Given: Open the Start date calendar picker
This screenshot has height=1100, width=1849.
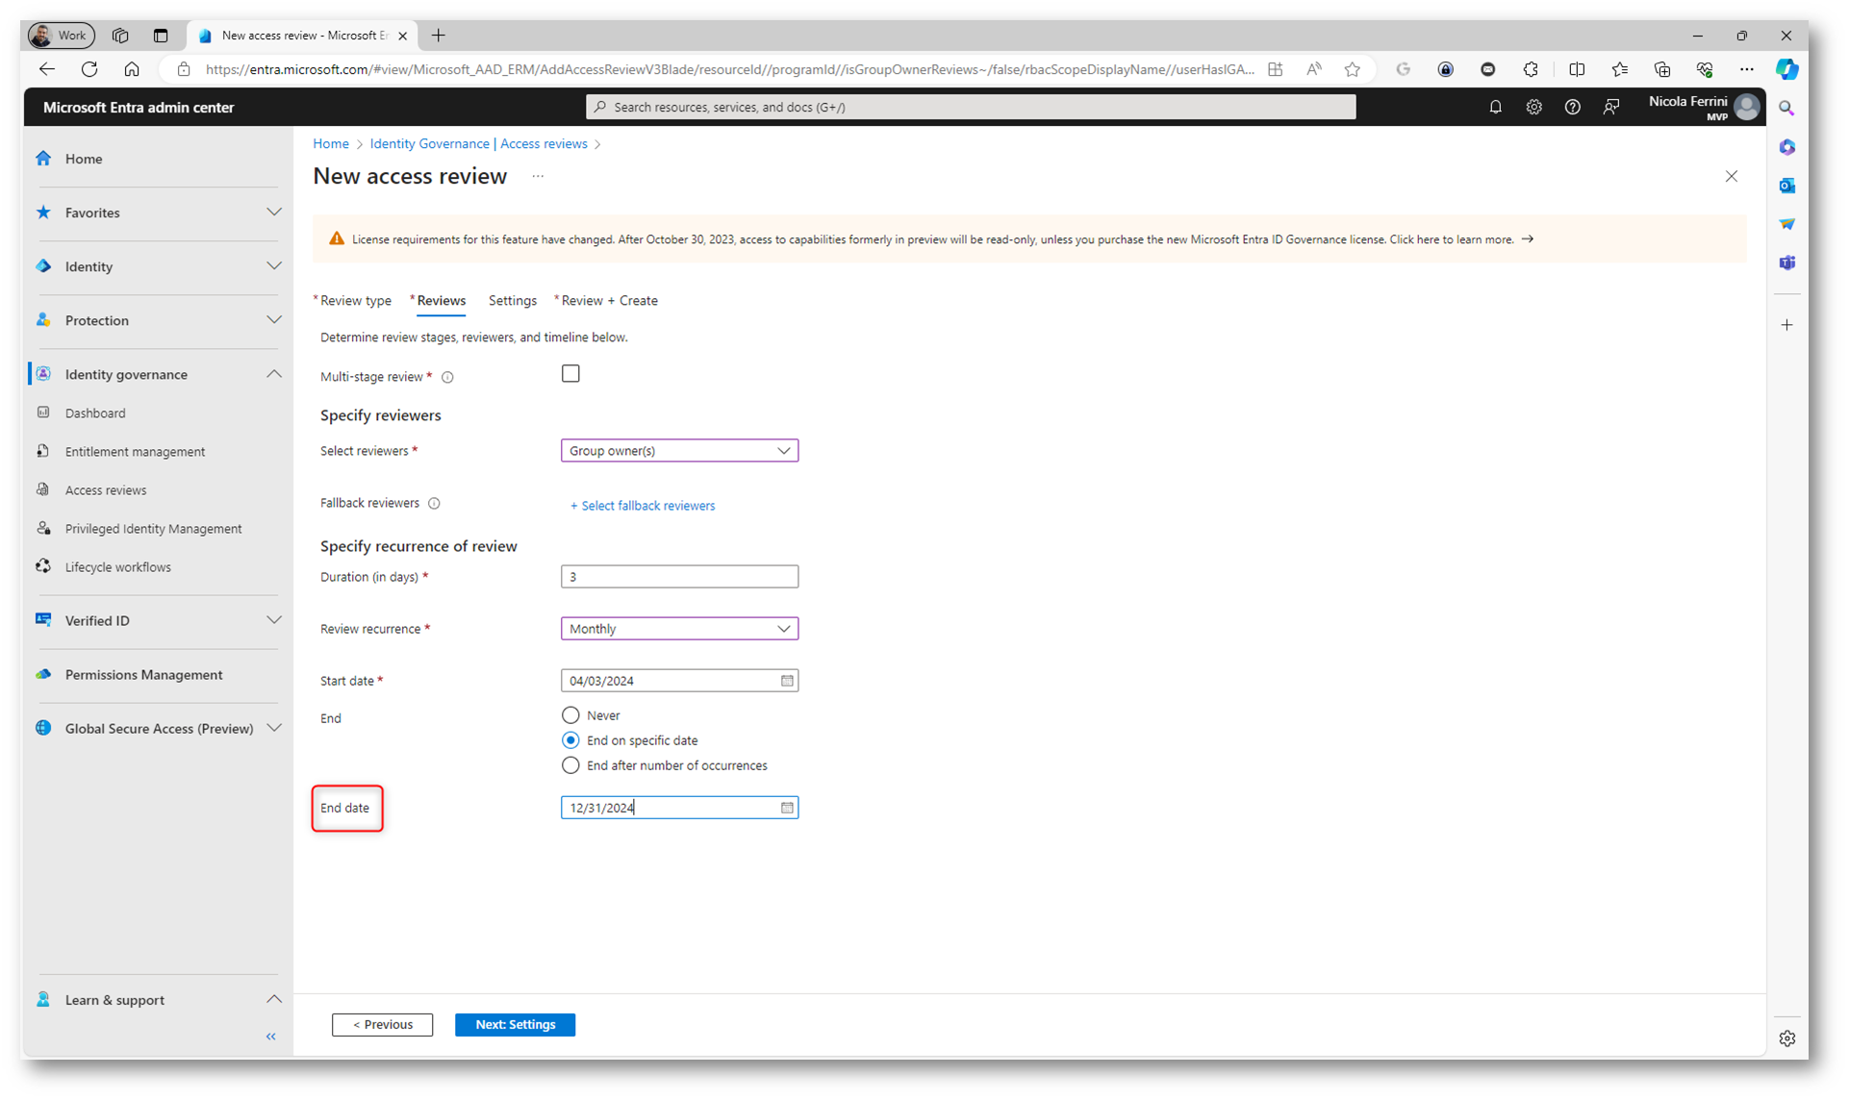Looking at the screenshot, I should (787, 681).
